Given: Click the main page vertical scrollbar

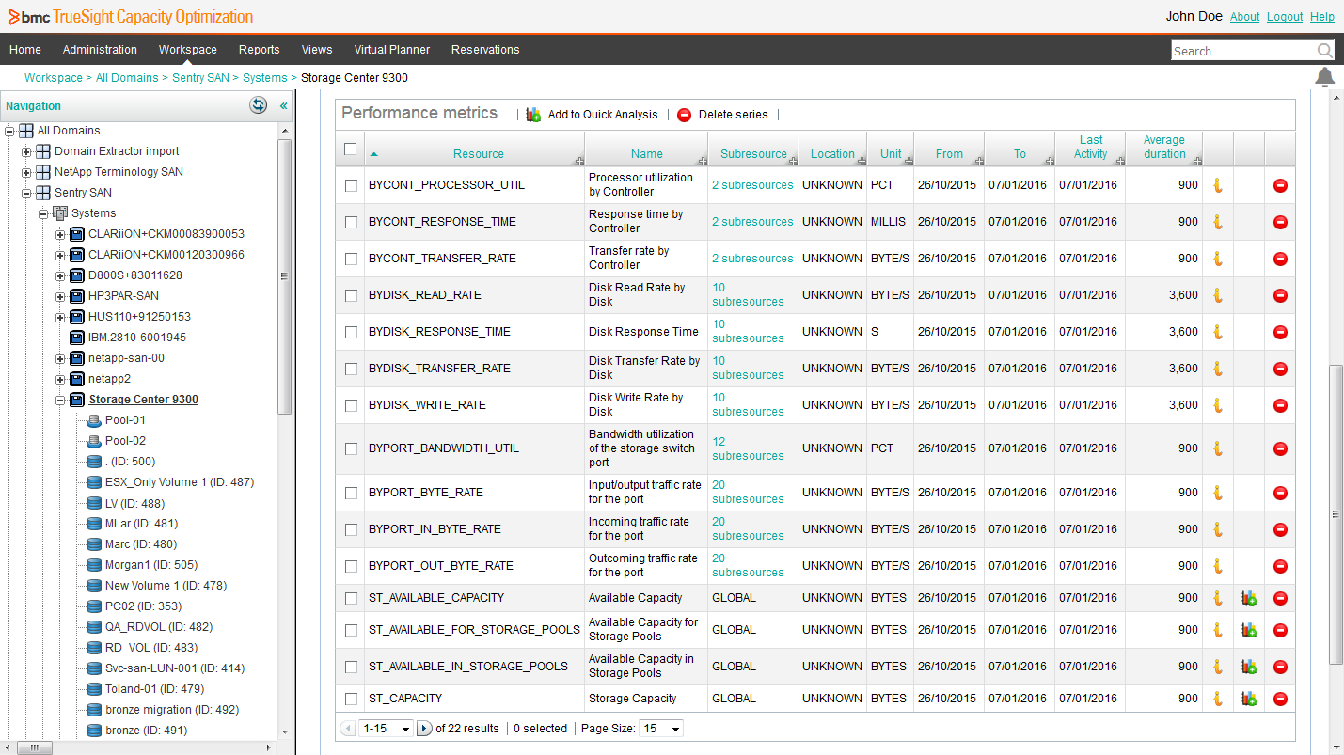Looking at the screenshot, I should (1335, 513).
